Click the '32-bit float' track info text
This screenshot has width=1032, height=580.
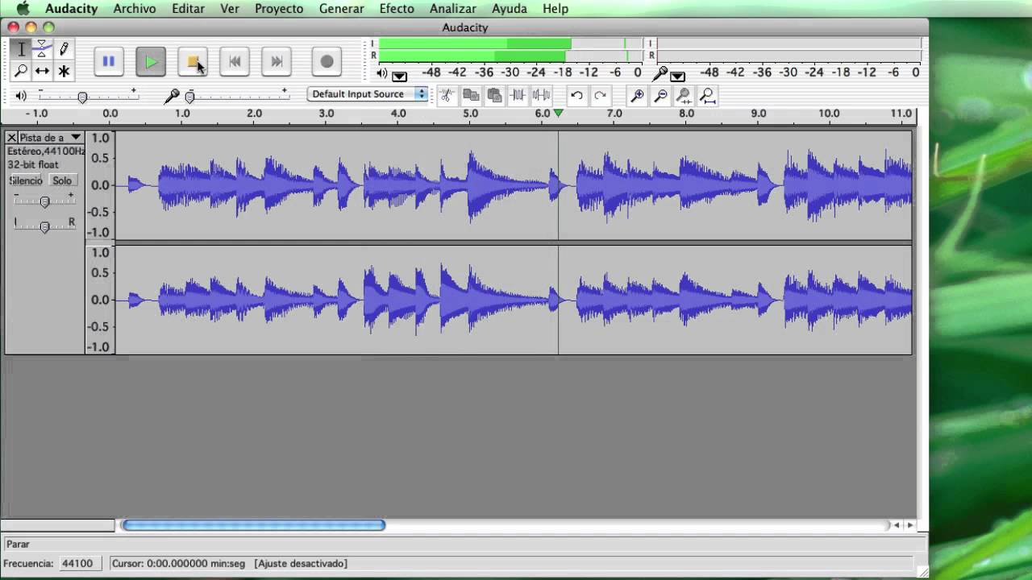tap(33, 165)
